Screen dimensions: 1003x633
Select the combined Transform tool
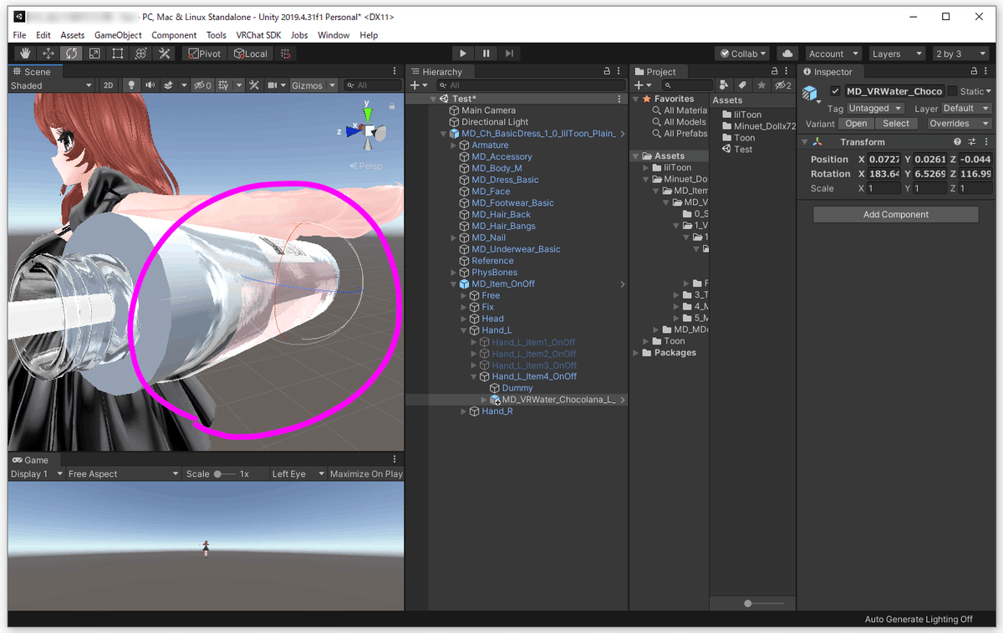pyautogui.click(x=141, y=54)
